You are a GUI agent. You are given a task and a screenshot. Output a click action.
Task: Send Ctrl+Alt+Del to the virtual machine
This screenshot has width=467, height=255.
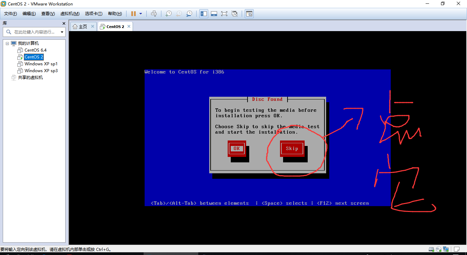tap(154, 14)
